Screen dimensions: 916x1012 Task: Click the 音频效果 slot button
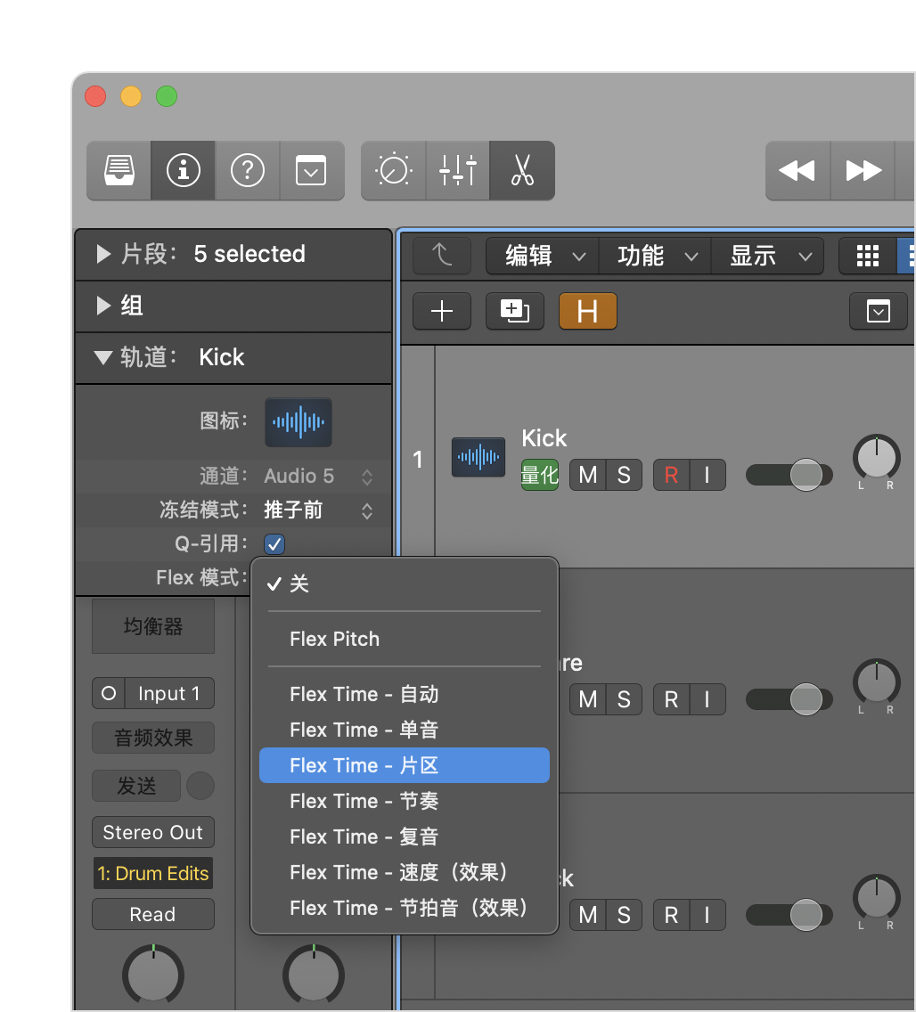pos(152,738)
